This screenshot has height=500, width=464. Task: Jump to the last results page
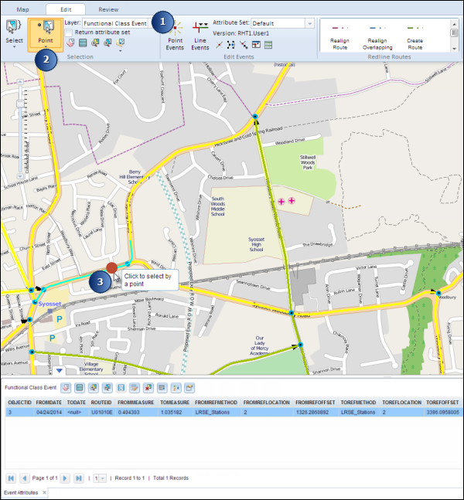[79, 478]
